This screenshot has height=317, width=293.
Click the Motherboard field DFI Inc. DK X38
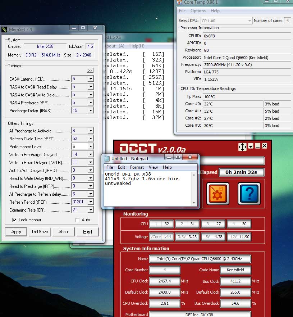(x=200, y=314)
